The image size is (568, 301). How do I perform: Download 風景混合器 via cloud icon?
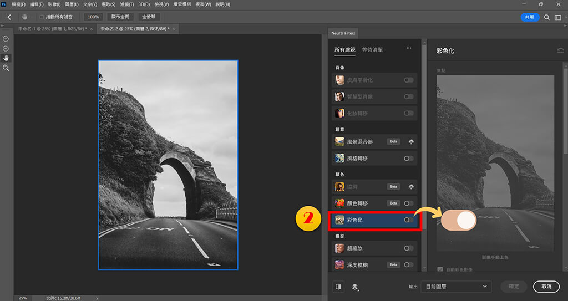[411, 141]
